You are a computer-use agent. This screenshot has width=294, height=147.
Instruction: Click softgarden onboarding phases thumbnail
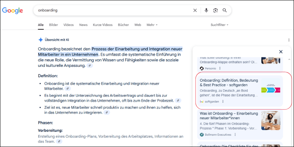[x=271, y=87]
